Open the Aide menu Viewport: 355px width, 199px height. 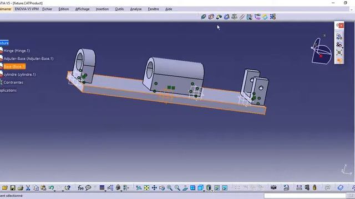pos(169,9)
